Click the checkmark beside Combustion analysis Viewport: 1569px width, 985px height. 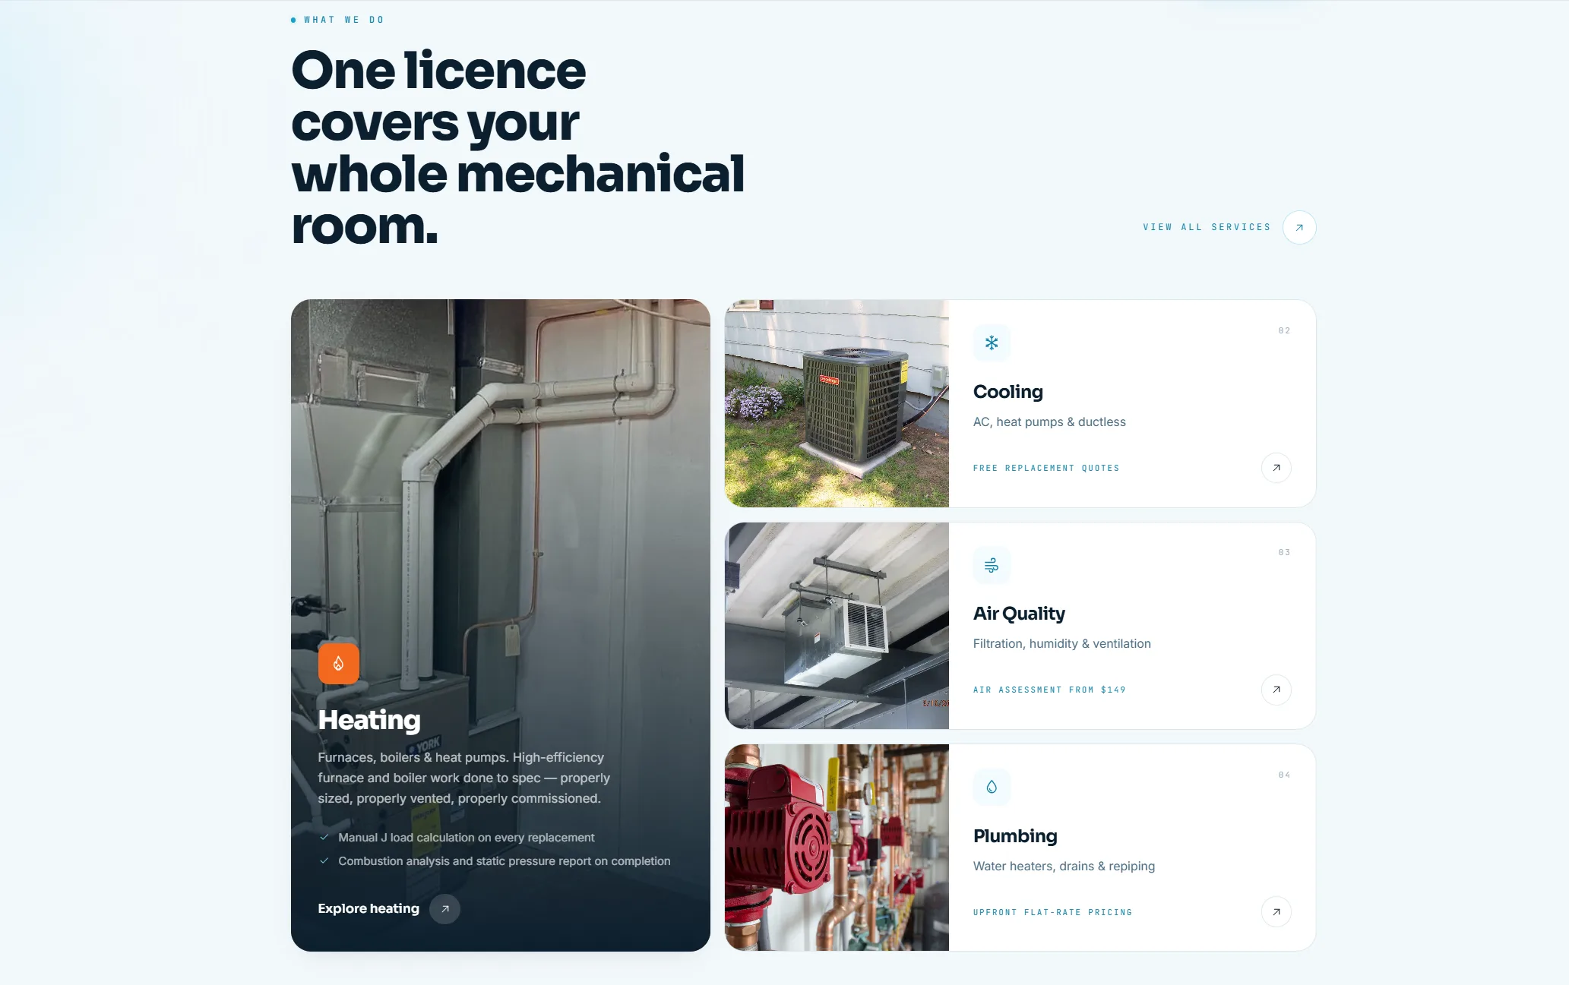click(324, 861)
